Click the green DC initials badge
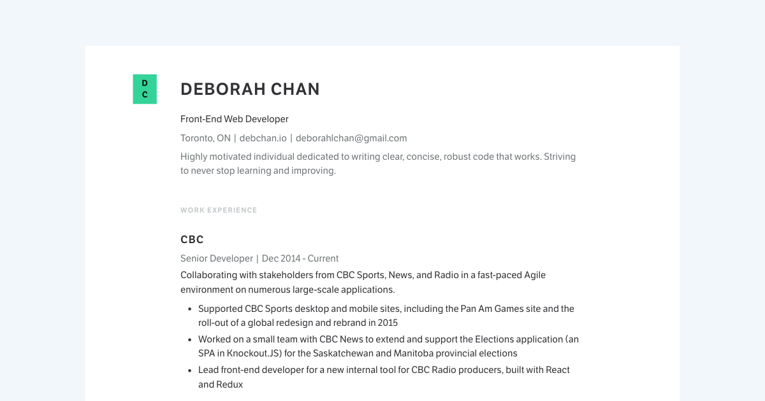Image resolution: width=765 pixels, height=401 pixels. [x=145, y=89]
